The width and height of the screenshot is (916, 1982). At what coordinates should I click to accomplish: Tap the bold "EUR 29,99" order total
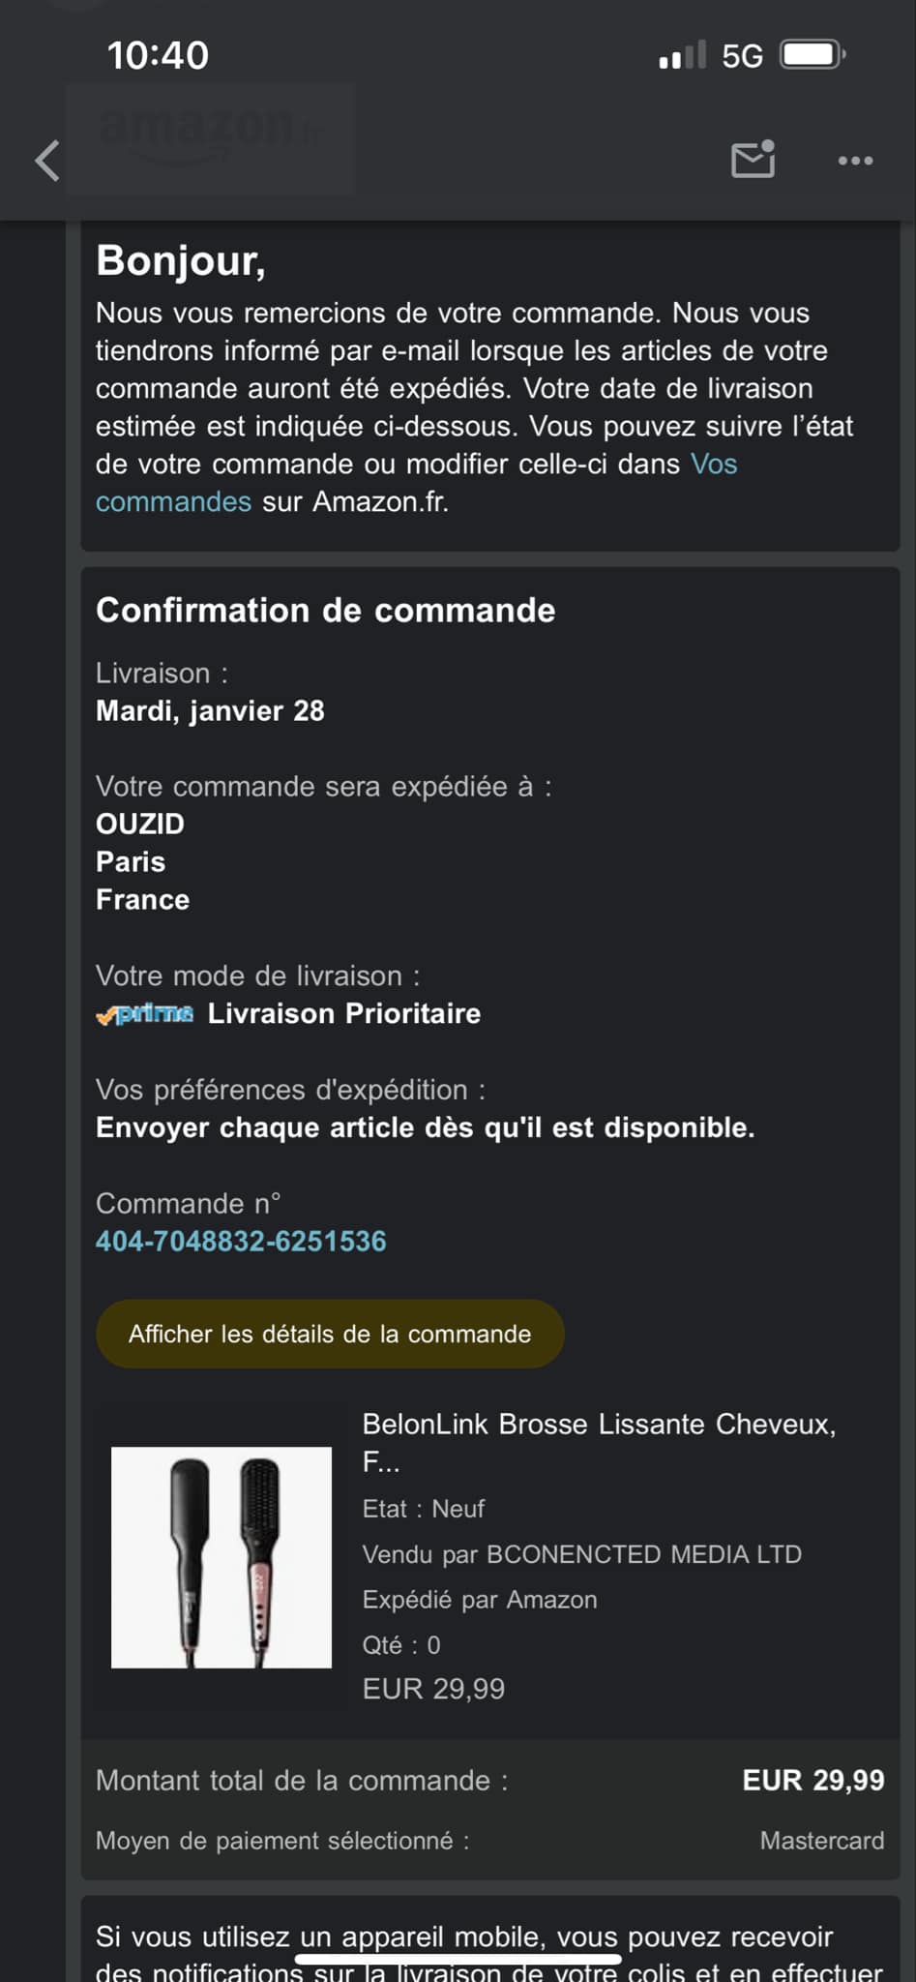[813, 1781]
